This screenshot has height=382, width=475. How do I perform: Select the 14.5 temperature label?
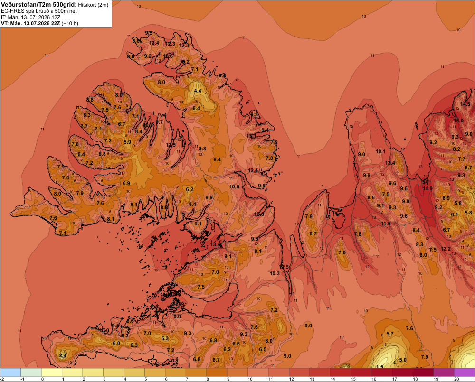point(465,104)
